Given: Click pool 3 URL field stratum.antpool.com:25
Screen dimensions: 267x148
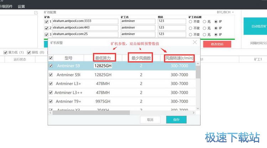Looking at the screenshot, I should (x=85, y=34).
